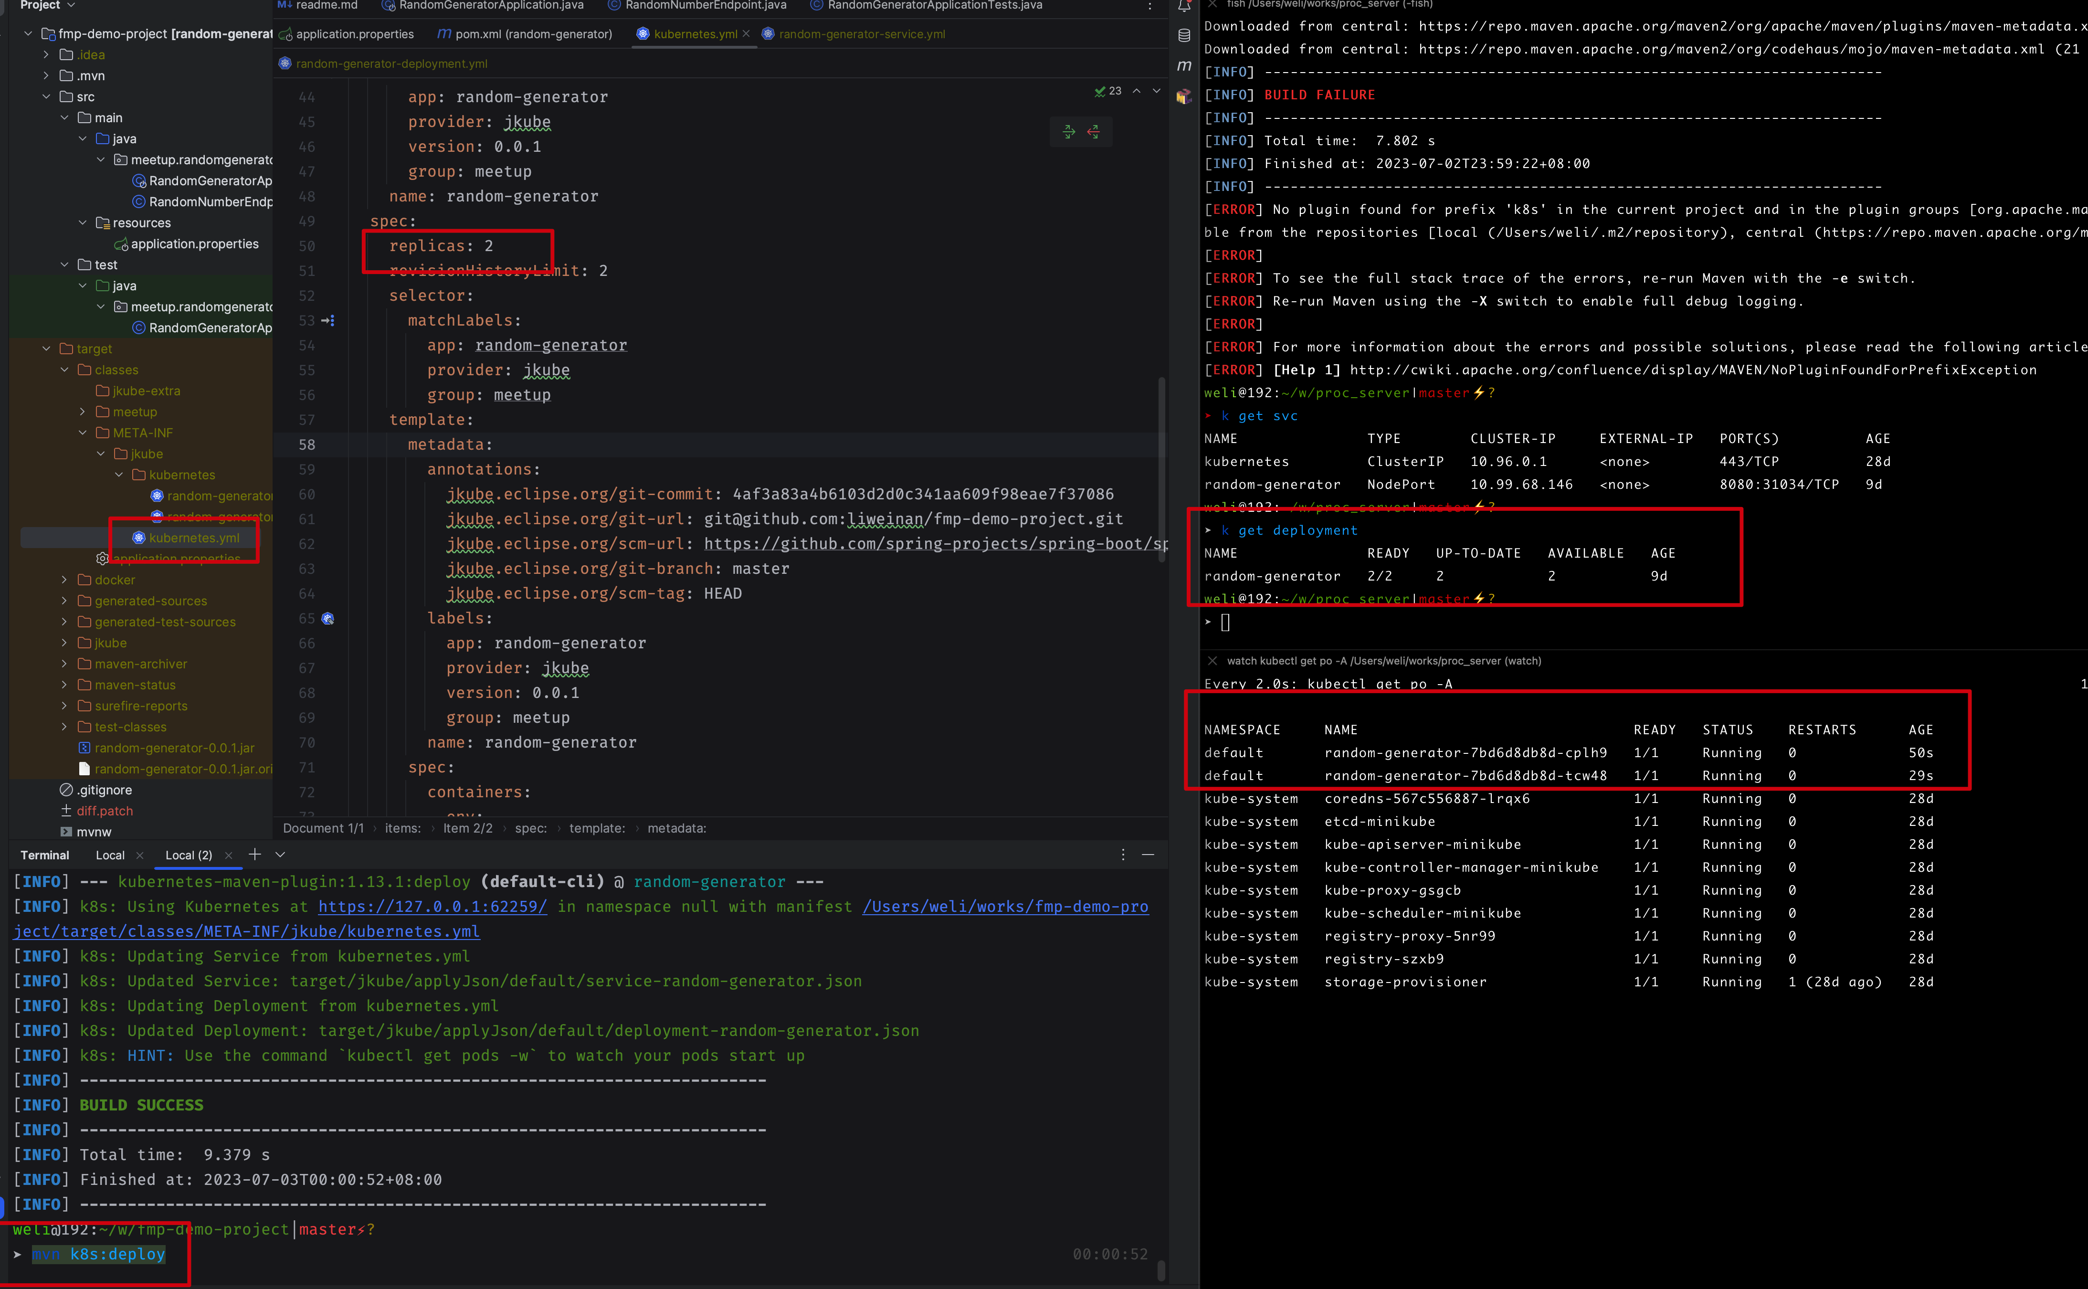Image resolution: width=2088 pixels, height=1289 pixels.
Task: Hide the Terminal tool window
Action: [1148, 854]
